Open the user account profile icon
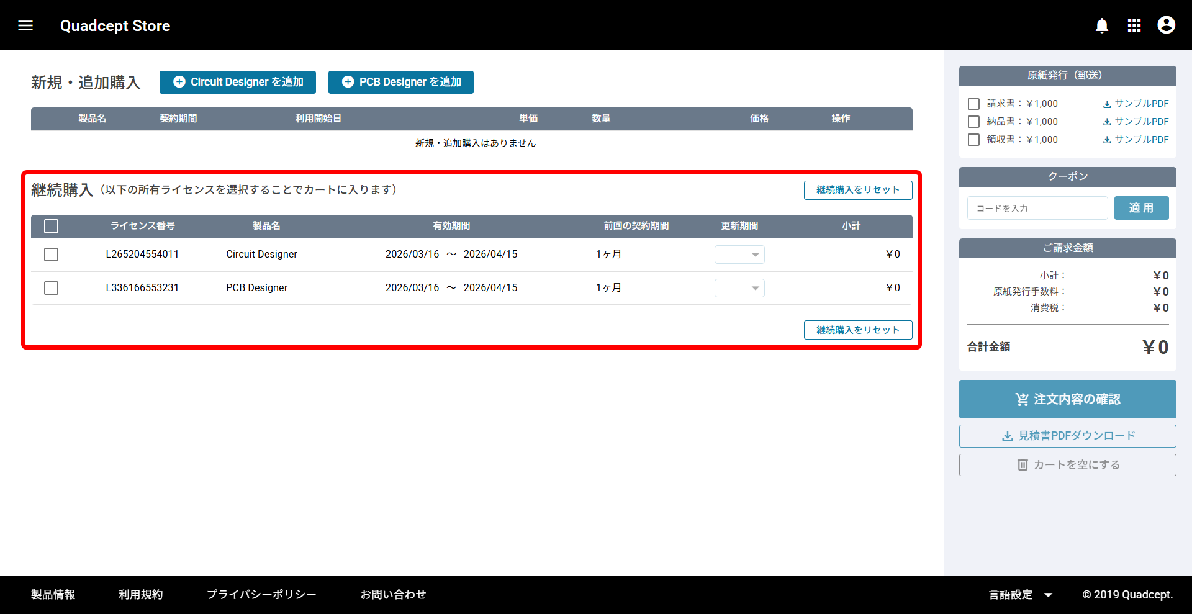 (x=1167, y=25)
